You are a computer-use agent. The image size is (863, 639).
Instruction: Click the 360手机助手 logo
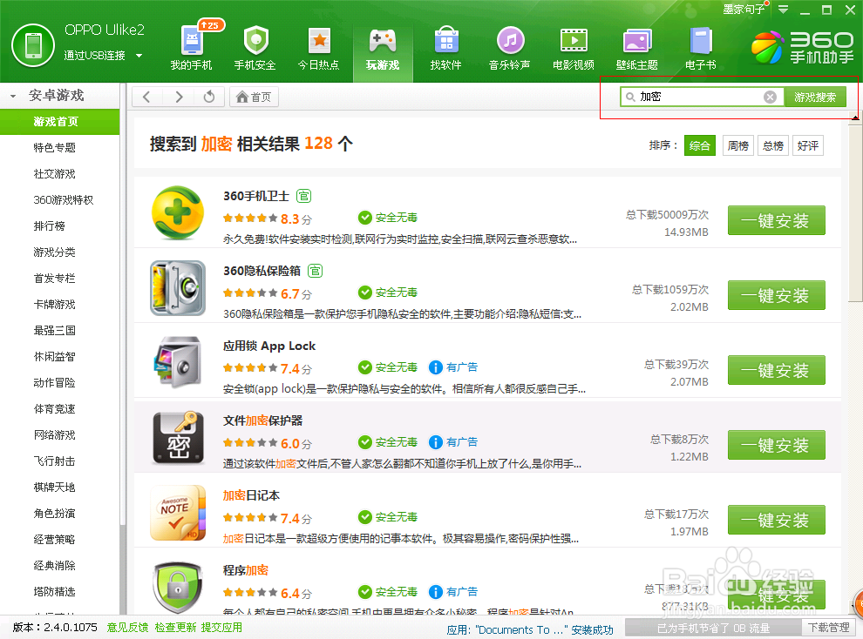pyautogui.click(x=803, y=47)
